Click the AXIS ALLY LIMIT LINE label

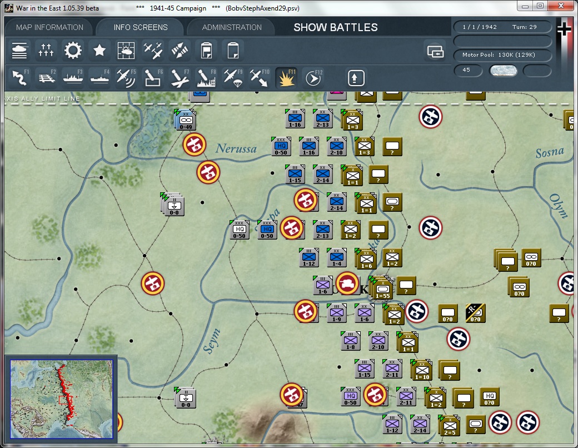42,98
